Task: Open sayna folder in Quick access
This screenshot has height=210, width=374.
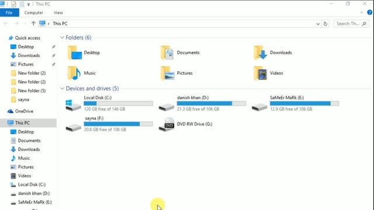Action: coord(20,100)
